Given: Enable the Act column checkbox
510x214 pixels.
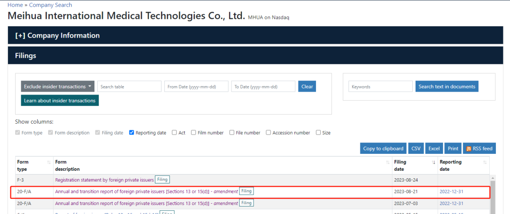Looking at the screenshot, I should point(174,133).
